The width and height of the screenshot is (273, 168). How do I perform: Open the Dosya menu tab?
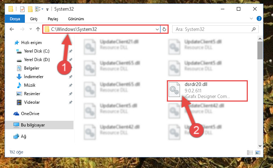(x=15, y=19)
